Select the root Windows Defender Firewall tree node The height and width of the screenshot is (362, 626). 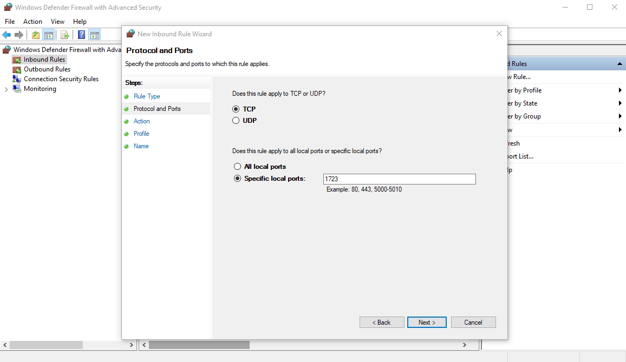(67, 50)
